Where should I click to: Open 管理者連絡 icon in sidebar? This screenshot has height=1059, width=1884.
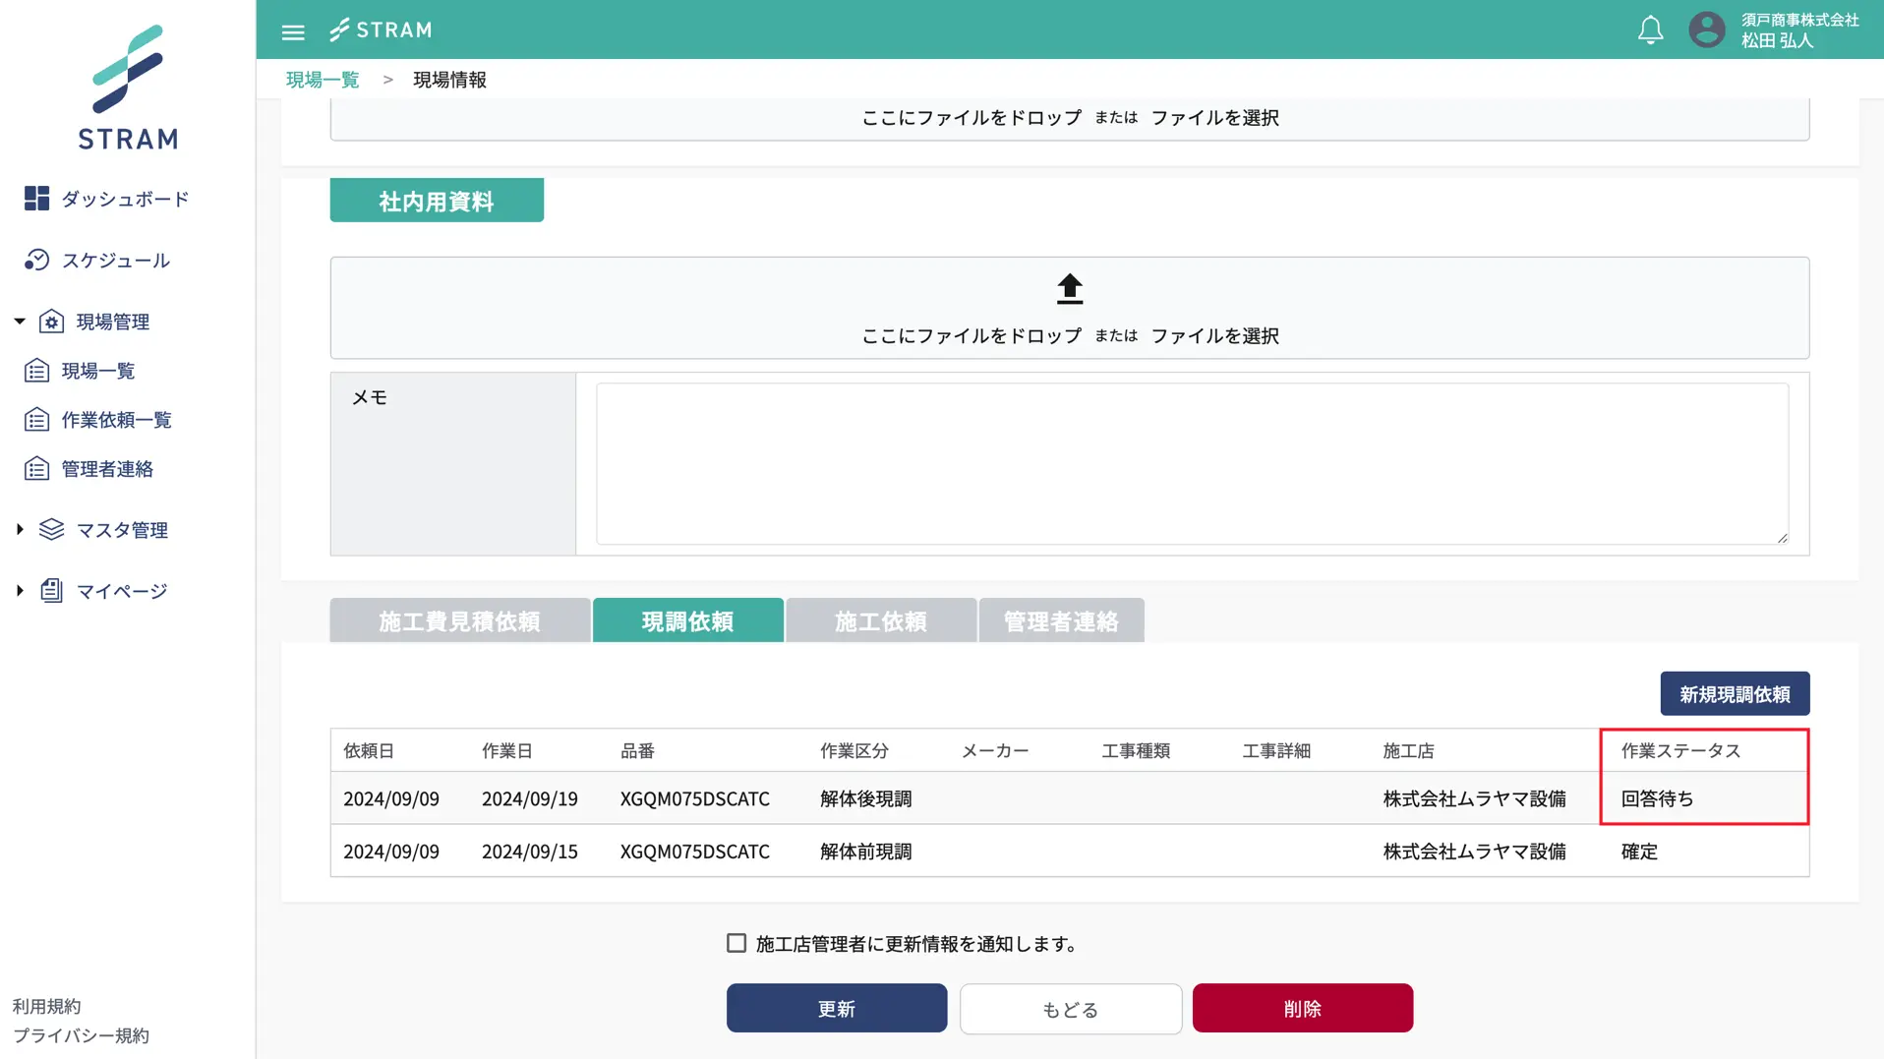coord(36,469)
